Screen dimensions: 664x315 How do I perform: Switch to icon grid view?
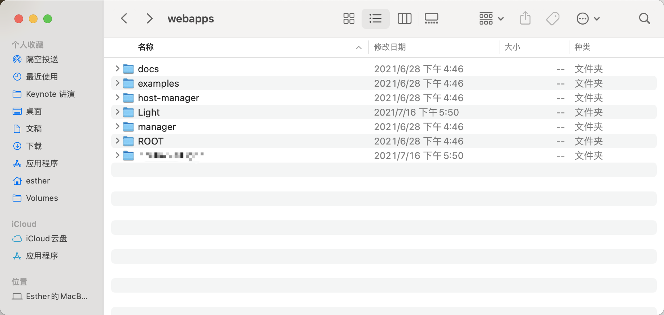[349, 18]
